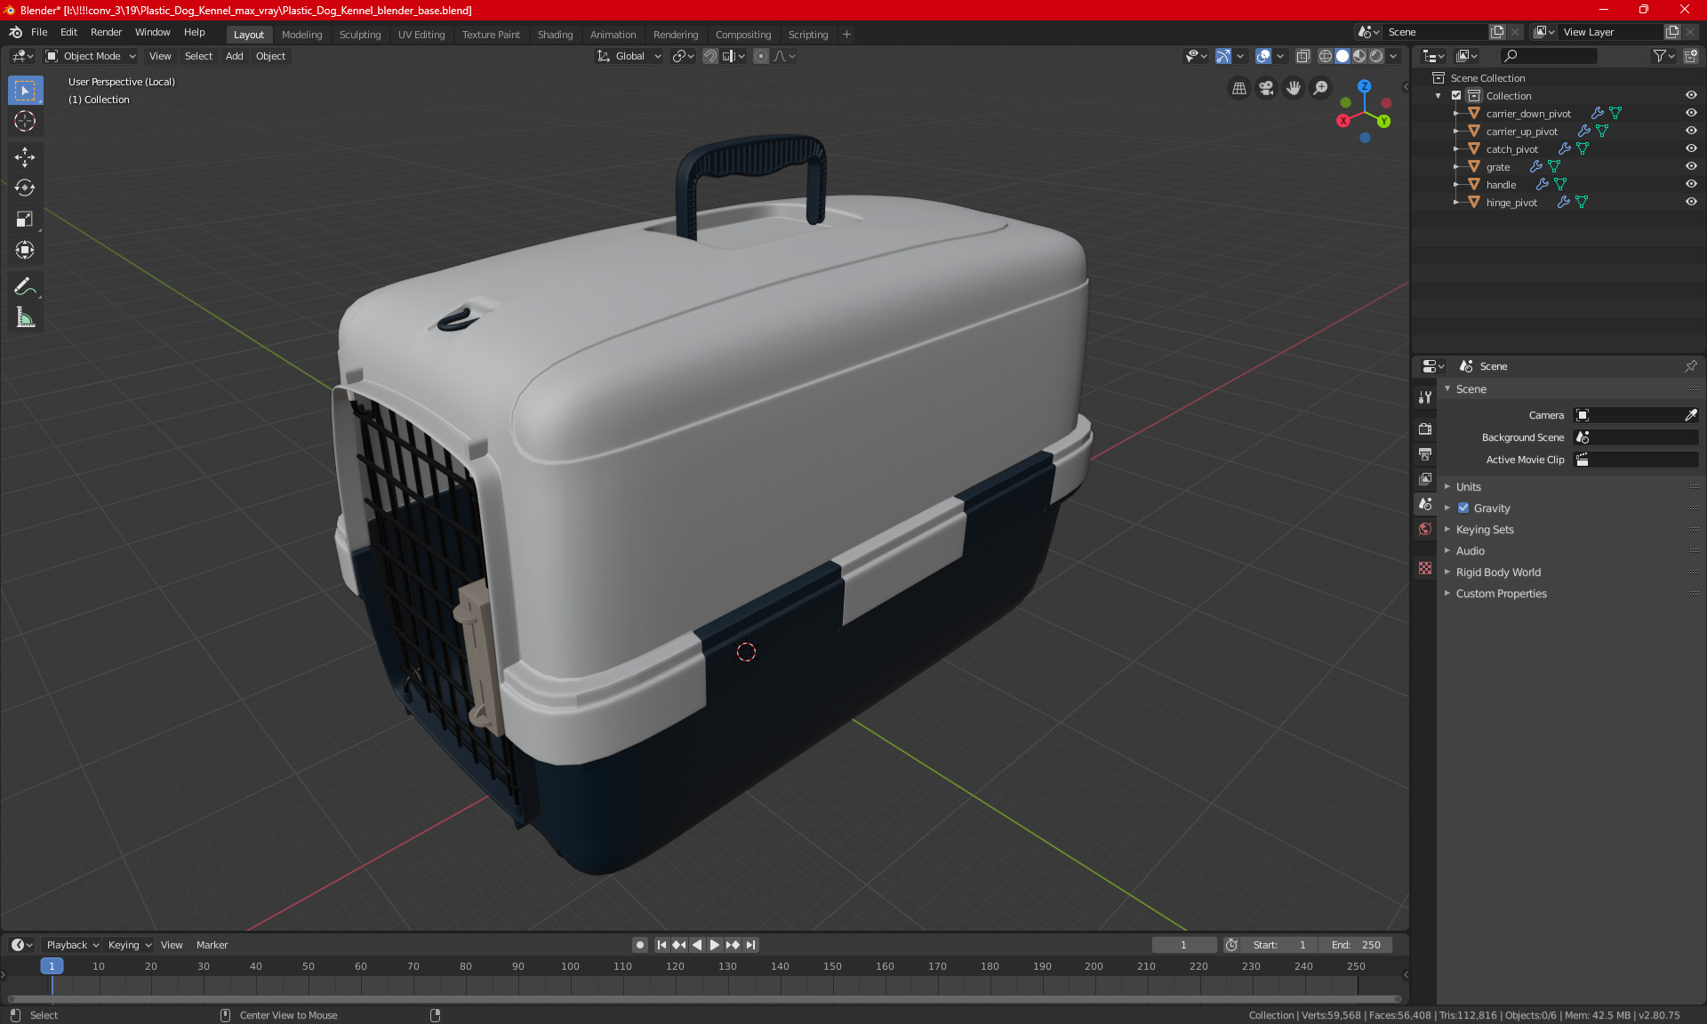This screenshot has width=1707, height=1024.
Task: Click the Background Scene field
Action: (x=1636, y=437)
